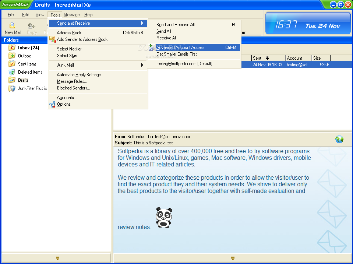Select Get Smaller Emails First

[195, 54]
